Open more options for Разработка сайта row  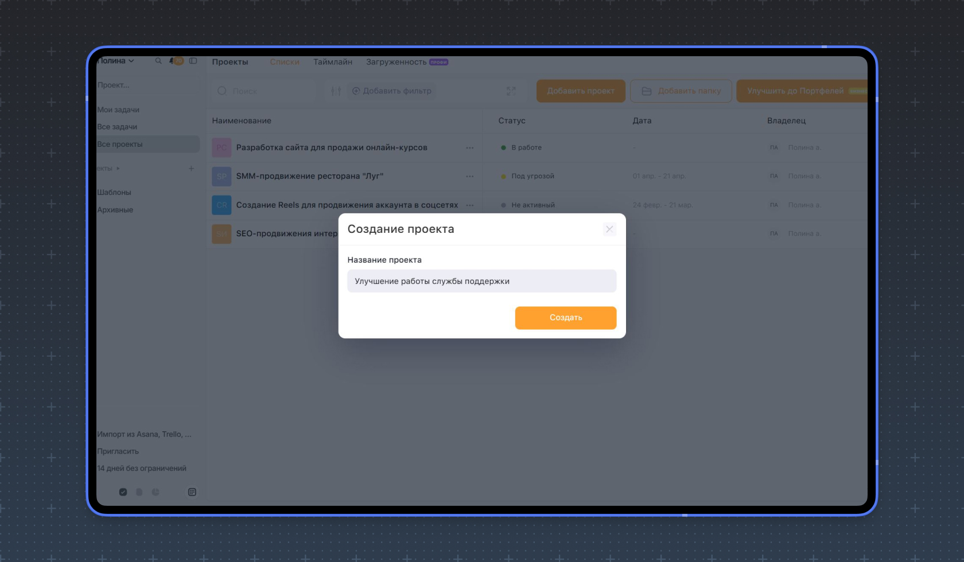pyautogui.click(x=470, y=147)
